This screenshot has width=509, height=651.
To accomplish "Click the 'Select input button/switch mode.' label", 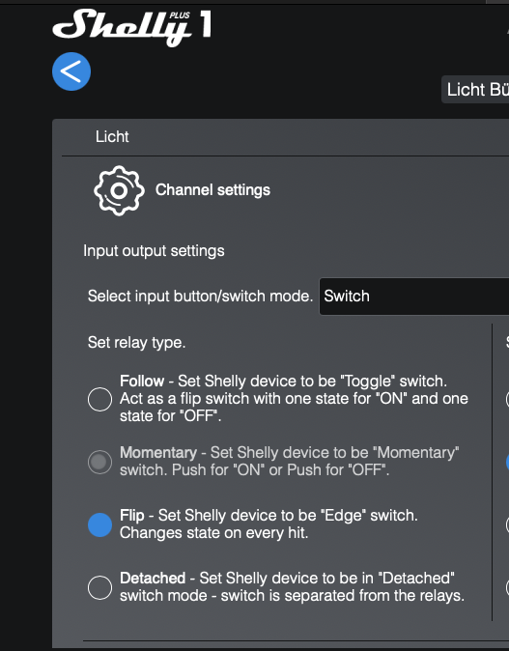I will 200,296.
